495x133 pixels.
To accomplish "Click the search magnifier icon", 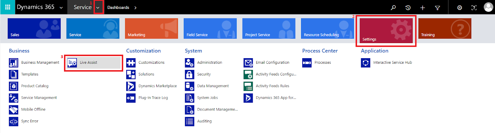I will tap(393, 7).
